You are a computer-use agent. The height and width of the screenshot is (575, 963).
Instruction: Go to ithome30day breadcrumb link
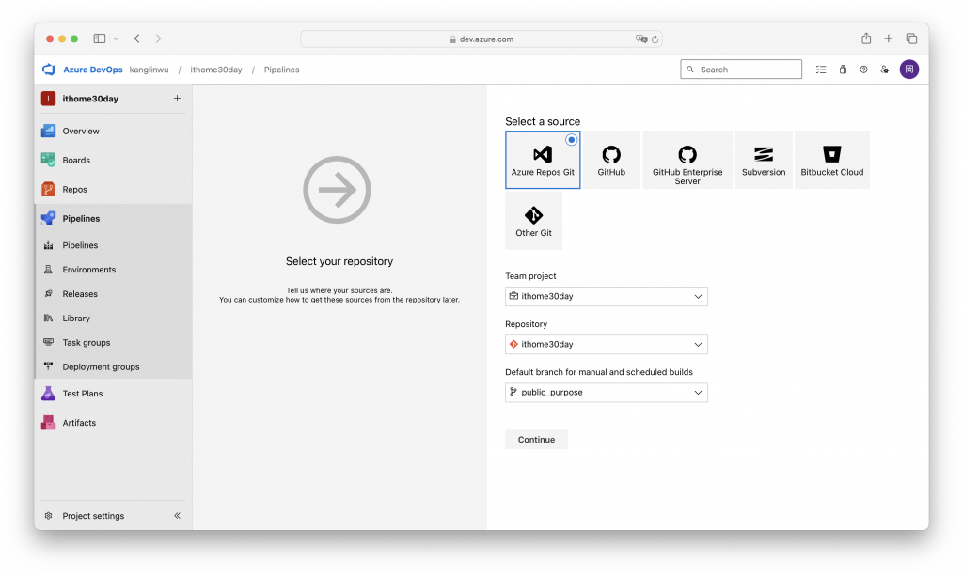click(x=216, y=70)
